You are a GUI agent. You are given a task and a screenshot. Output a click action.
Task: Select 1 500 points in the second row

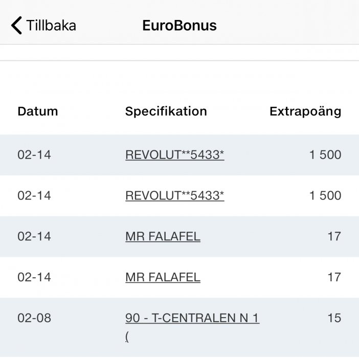(x=325, y=195)
